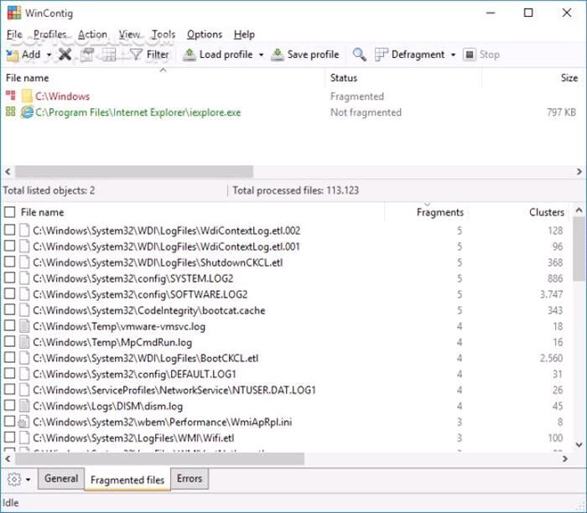Viewport: 587px width, 513px height.
Task: Click the Load profile button
Action: pos(217,54)
